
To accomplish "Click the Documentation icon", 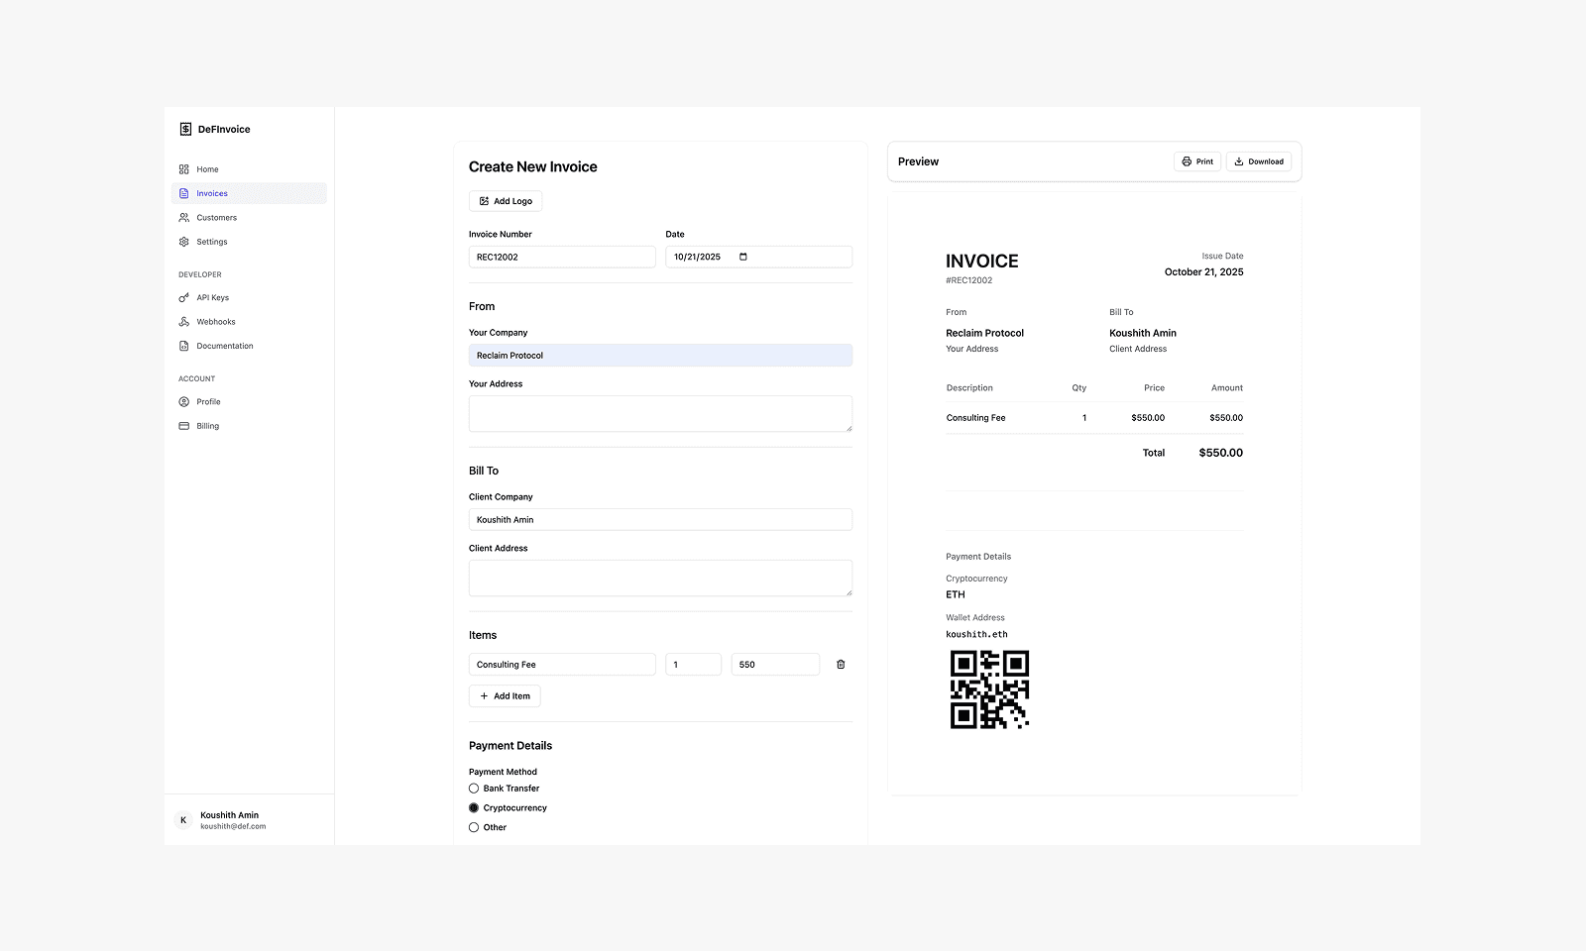I will click(183, 345).
